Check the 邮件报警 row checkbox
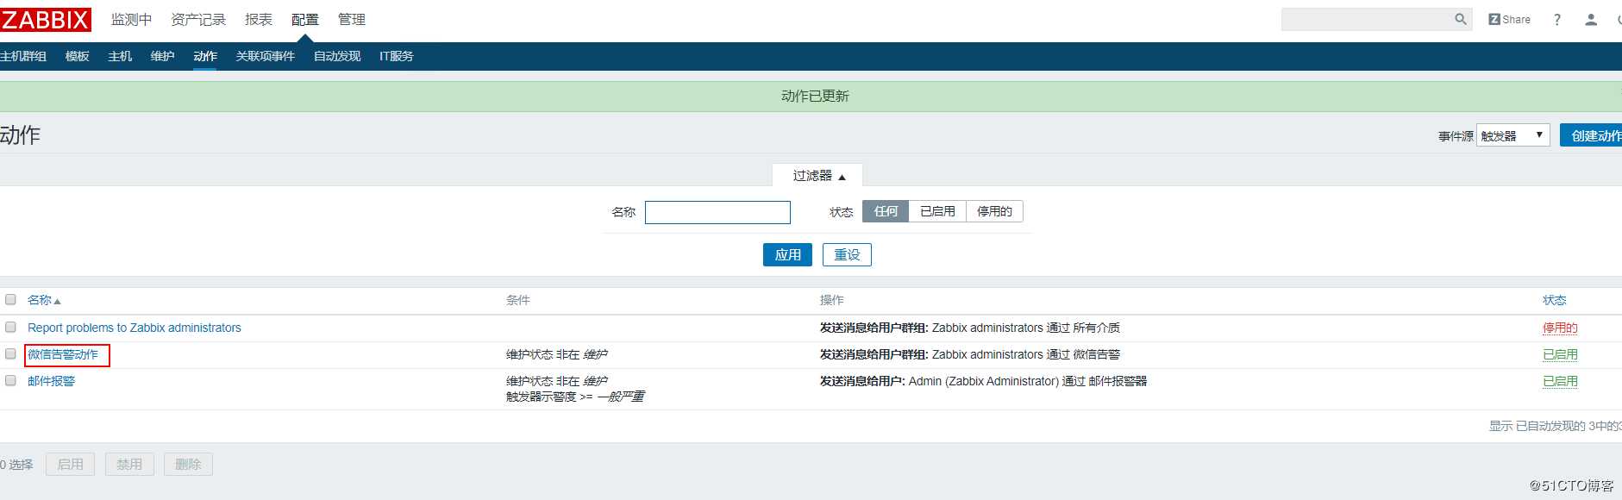 tap(10, 380)
